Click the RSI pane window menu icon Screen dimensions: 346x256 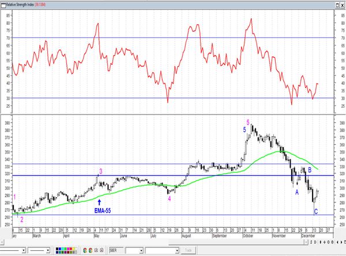coord(3,5)
